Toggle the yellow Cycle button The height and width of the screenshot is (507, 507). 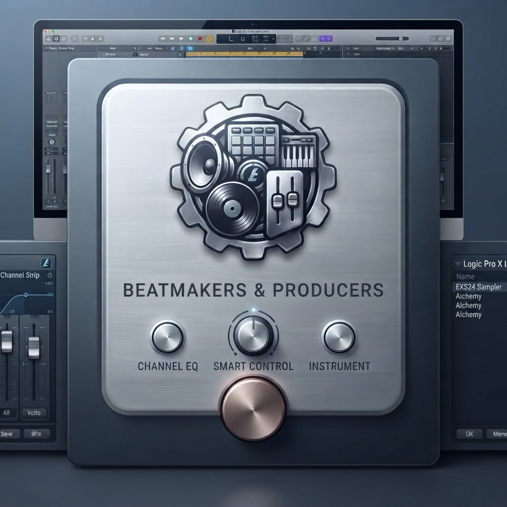[209, 39]
